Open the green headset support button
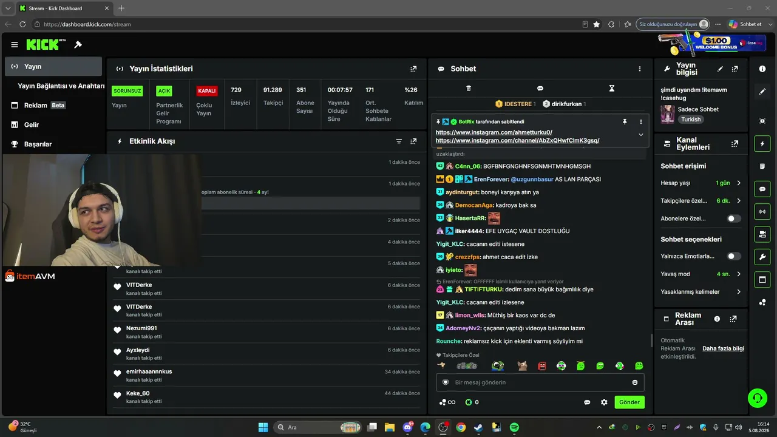The height and width of the screenshot is (437, 777). pos(758,398)
